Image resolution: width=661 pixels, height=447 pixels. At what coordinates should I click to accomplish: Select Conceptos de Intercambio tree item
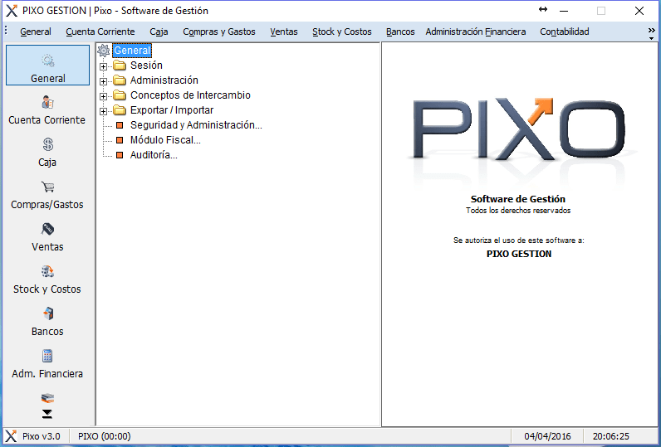tap(190, 95)
